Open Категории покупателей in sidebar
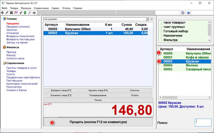Image resolution: width=214 pixels, height=133 pixels. click(x=22, y=84)
